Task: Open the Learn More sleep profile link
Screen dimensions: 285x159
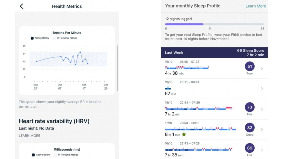Action: (255, 6)
